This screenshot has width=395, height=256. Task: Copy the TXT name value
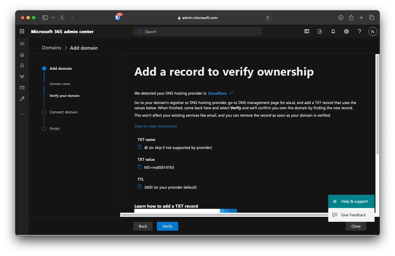pos(140,147)
